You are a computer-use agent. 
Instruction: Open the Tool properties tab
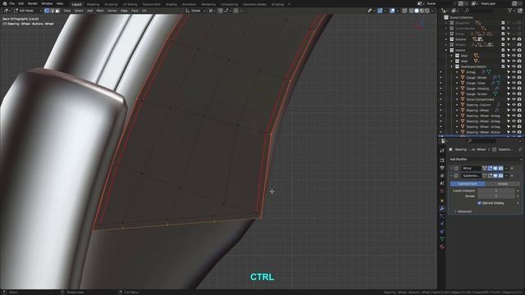pyautogui.click(x=442, y=151)
